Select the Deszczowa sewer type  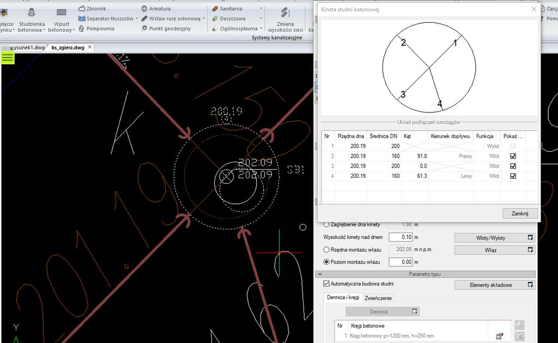tap(228, 18)
